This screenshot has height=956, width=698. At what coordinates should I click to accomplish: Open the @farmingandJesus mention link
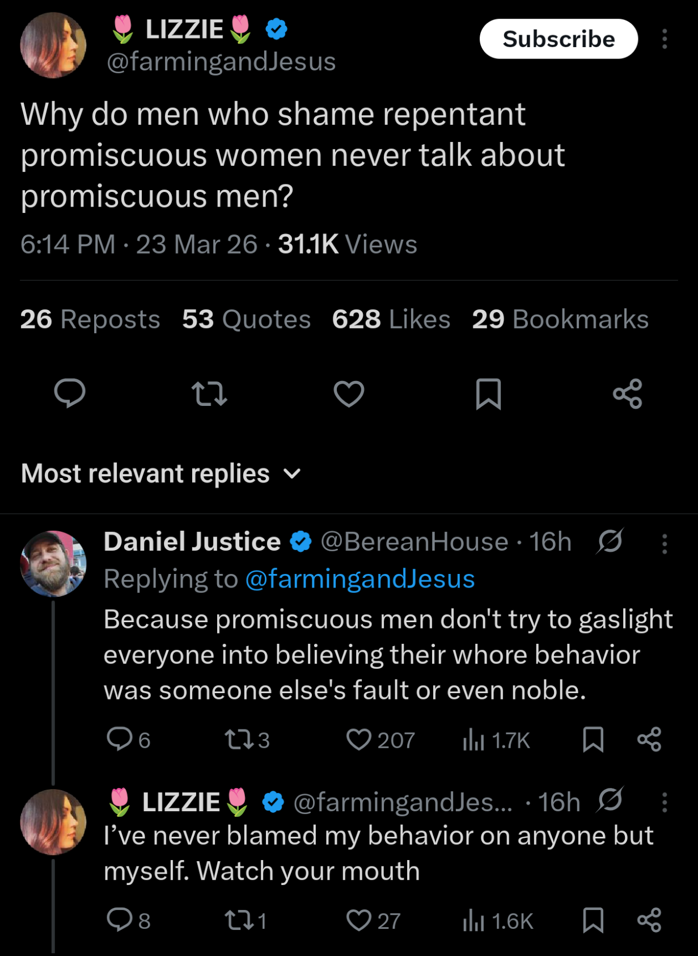[360, 579]
